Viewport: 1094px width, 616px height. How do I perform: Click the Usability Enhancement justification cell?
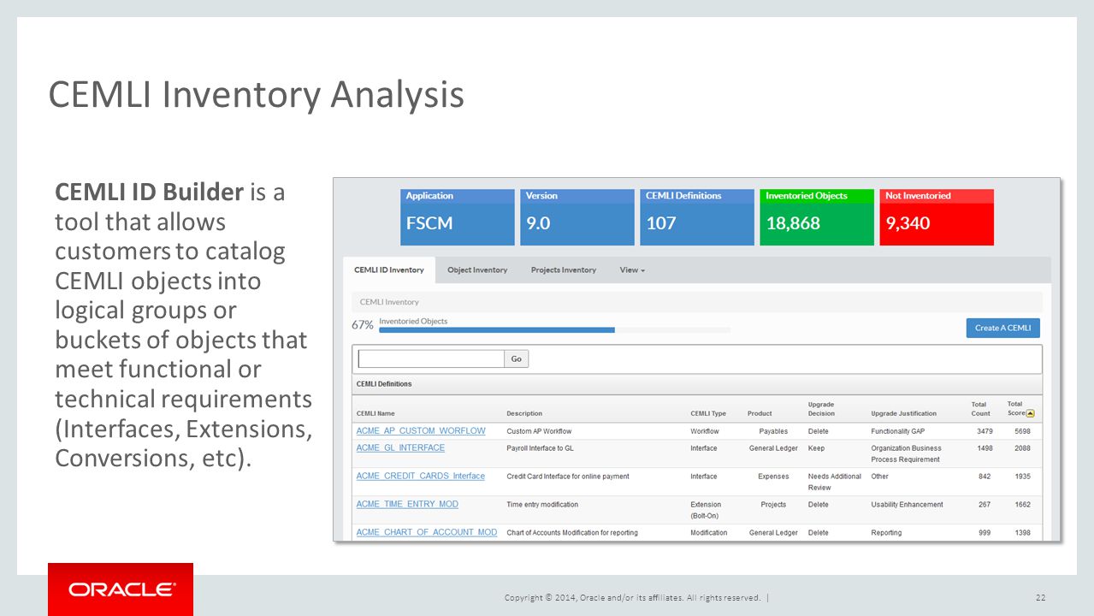pos(907,505)
